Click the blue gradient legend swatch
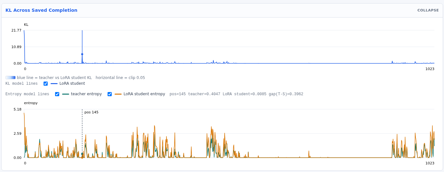444x172 pixels. pos(11,77)
